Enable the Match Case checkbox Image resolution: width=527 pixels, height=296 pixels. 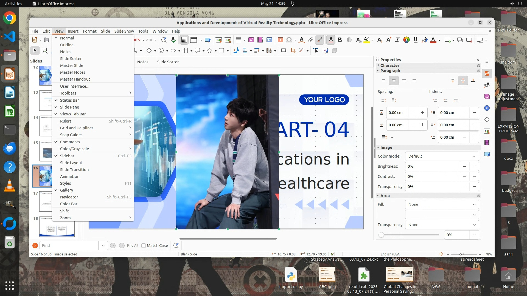click(x=144, y=246)
